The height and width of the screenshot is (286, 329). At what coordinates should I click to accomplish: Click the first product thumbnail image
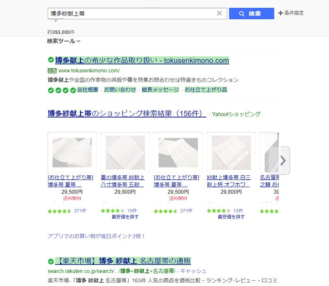72,152
